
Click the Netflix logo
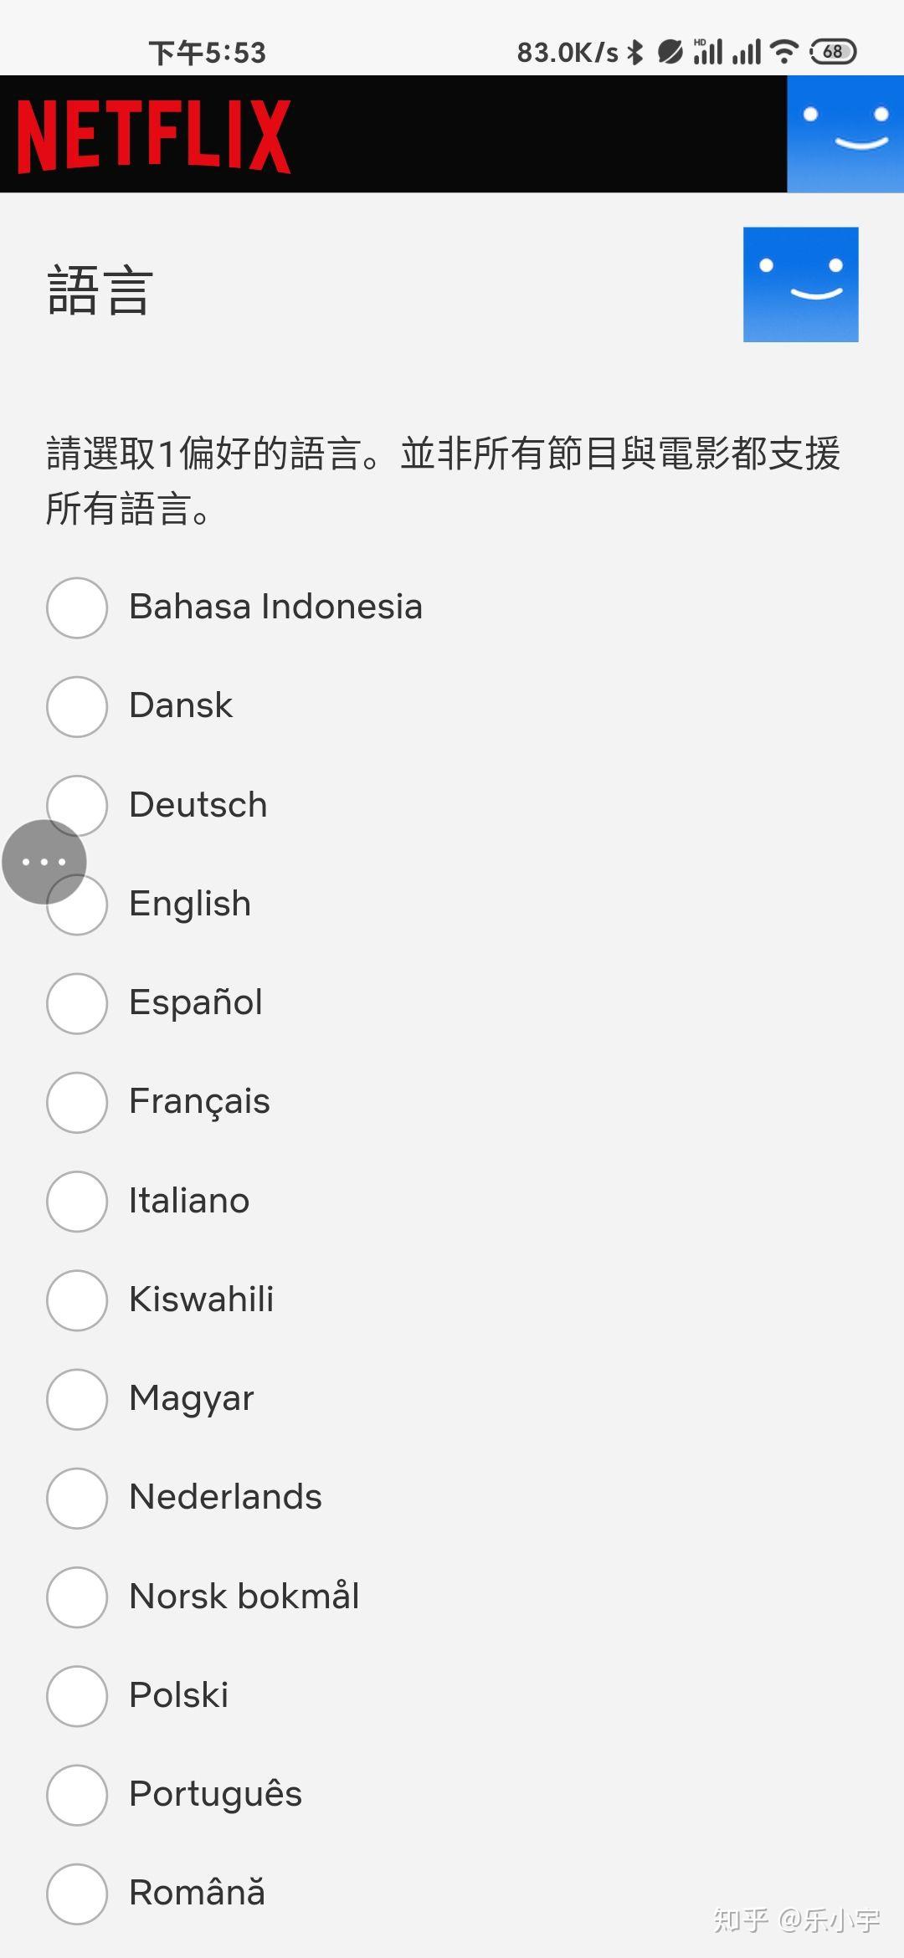pyautogui.click(x=154, y=136)
